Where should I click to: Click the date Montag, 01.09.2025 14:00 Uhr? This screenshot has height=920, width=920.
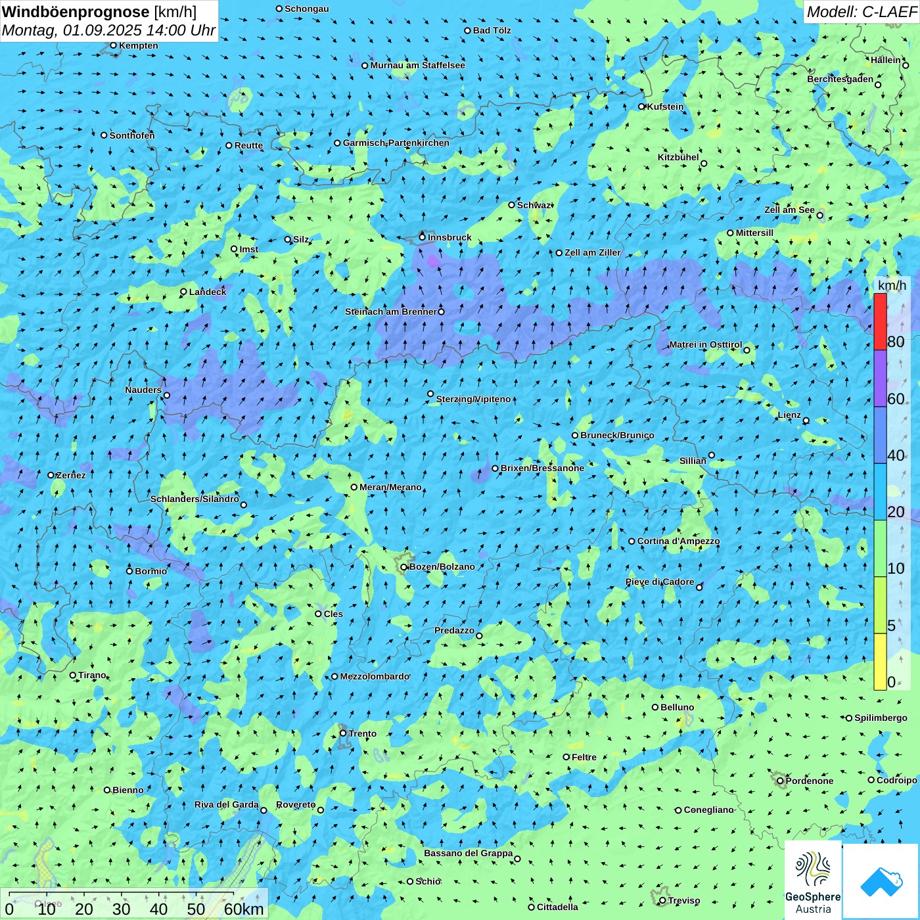[108, 30]
